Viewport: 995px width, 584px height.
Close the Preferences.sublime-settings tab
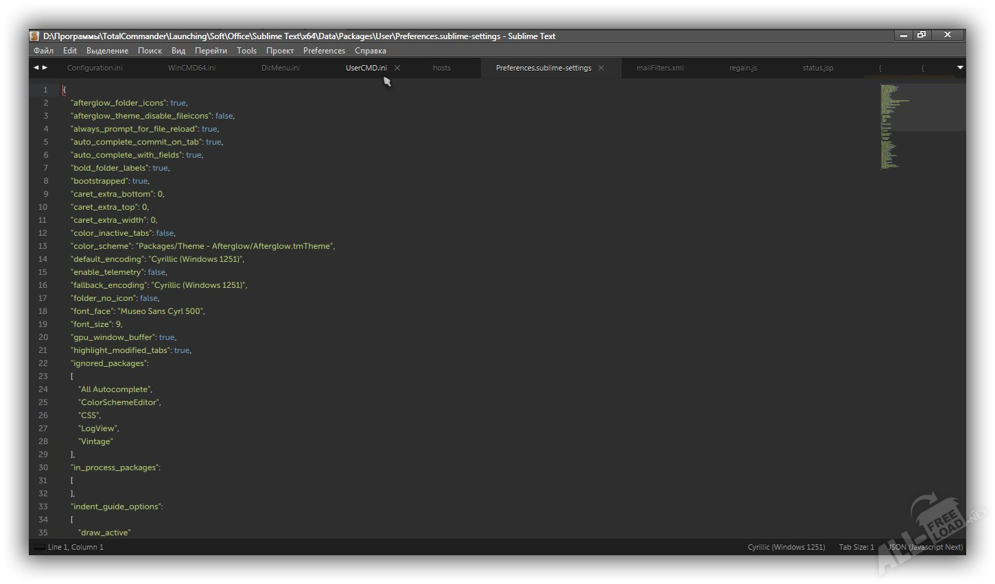[x=601, y=68]
